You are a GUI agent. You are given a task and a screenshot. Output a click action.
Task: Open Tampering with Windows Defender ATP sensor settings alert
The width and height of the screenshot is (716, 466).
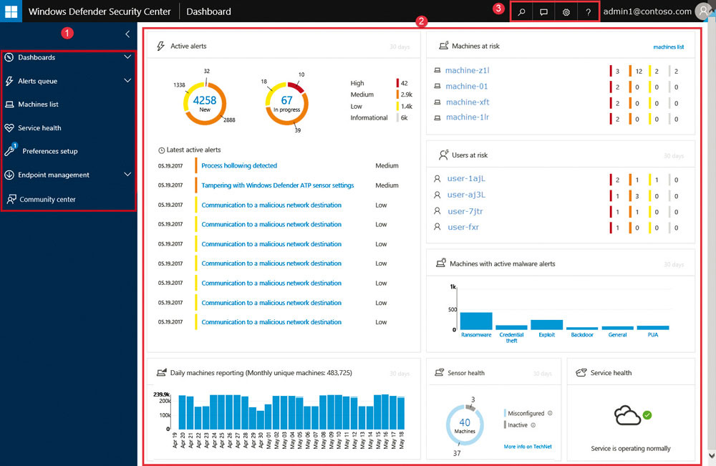click(x=278, y=185)
